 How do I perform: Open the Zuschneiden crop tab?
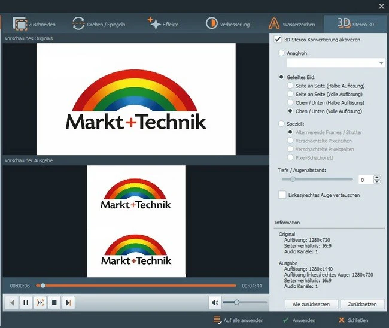[34, 24]
